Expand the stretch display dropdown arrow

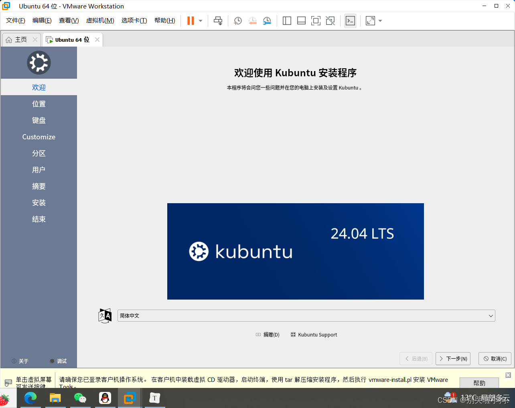coord(380,21)
